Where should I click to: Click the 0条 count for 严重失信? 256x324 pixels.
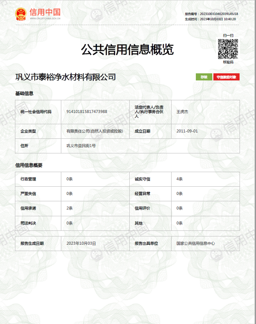click(x=70, y=194)
